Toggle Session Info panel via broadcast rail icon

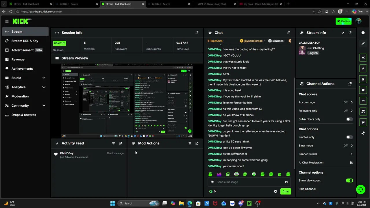(363, 101)
